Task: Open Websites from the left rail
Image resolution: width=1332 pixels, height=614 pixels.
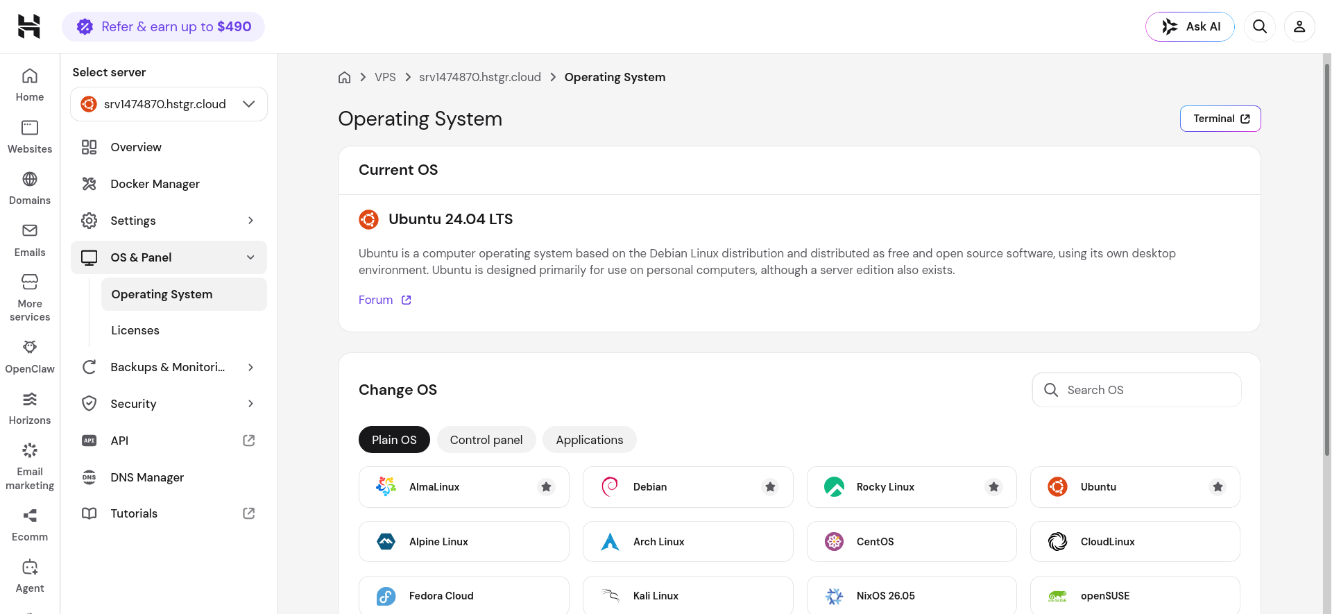Action: click(x=30, y=137)
